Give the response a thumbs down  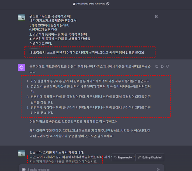point(167,66)
